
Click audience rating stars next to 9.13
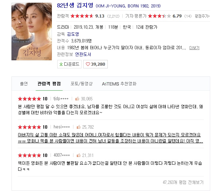pyautogui.click(x=82, y=16)
